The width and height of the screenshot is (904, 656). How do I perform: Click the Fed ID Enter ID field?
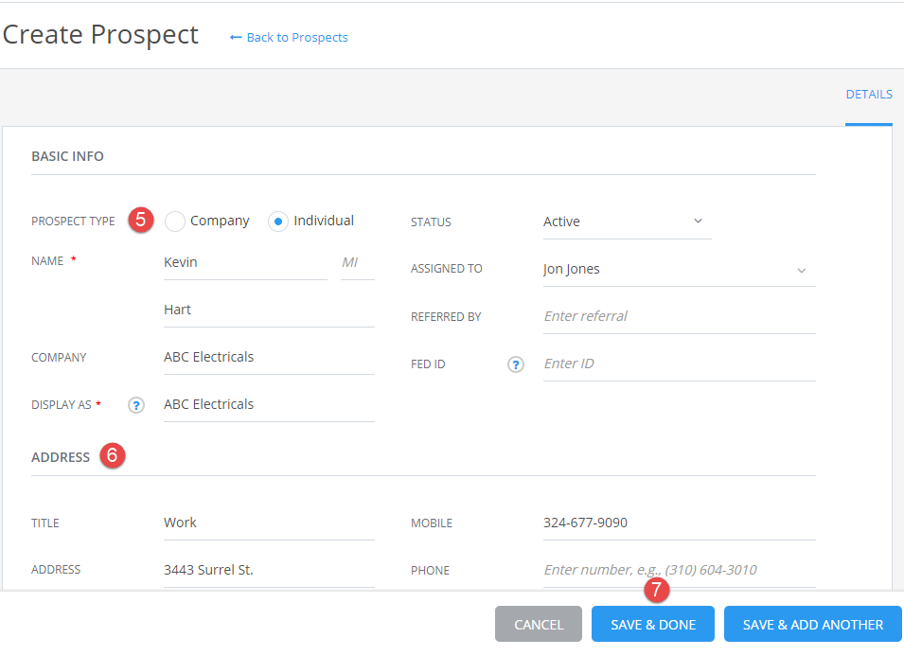[x=679, y=363]
